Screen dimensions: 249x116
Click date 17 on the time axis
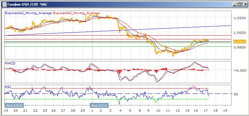206,111
